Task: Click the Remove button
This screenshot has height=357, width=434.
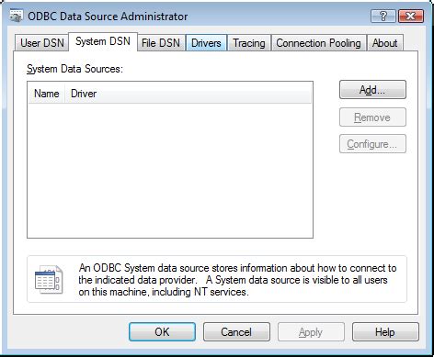Action: click(372, 117)
